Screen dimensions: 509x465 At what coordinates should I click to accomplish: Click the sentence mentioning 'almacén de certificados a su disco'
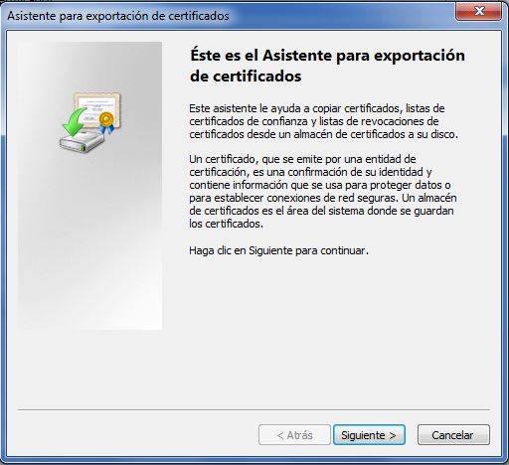point(323,134)
